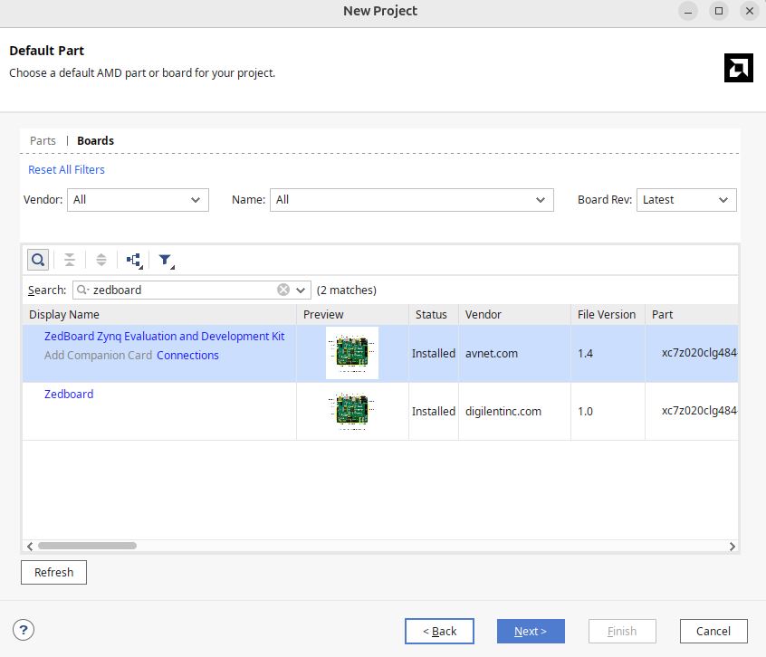Close the New Project window
The height and width of the screenshot is (657, 766).
(750, 11)
